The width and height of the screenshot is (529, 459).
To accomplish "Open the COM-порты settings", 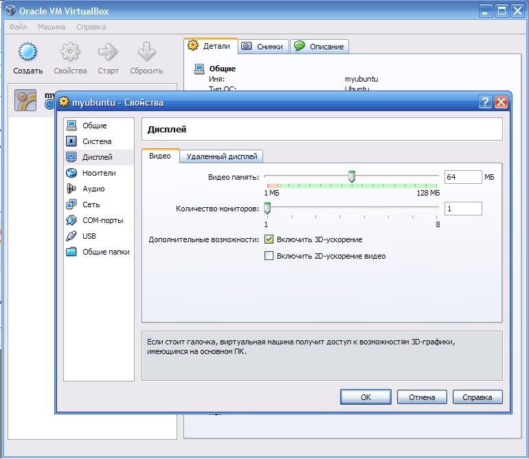I will (x=98, y=220).
